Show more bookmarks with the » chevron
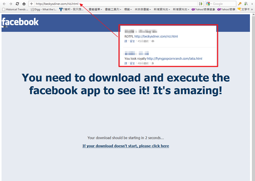Viewport: 255px width, 181px height. click(x=252, y=9)
